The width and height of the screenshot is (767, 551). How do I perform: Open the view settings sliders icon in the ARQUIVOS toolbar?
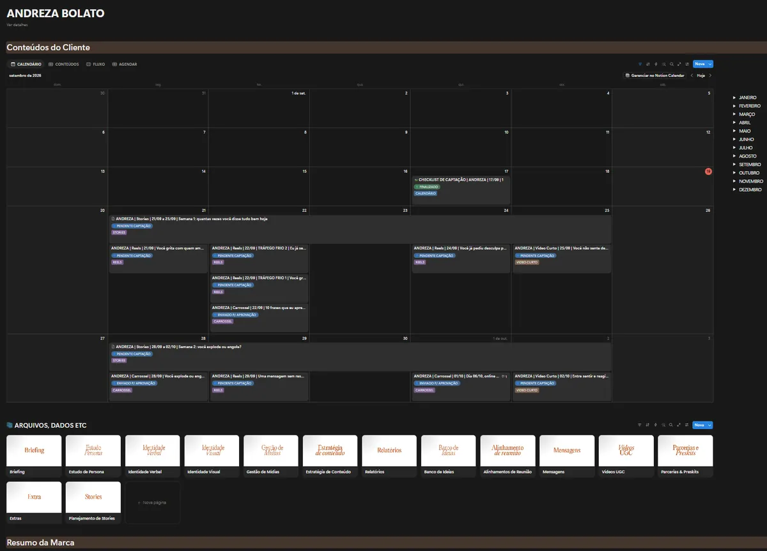[x=687, y=425]
